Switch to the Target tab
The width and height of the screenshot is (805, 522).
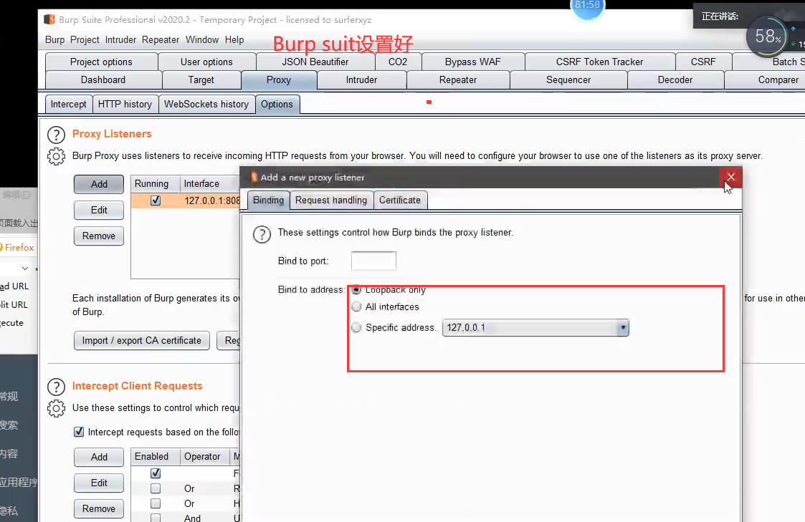(201, 79)
